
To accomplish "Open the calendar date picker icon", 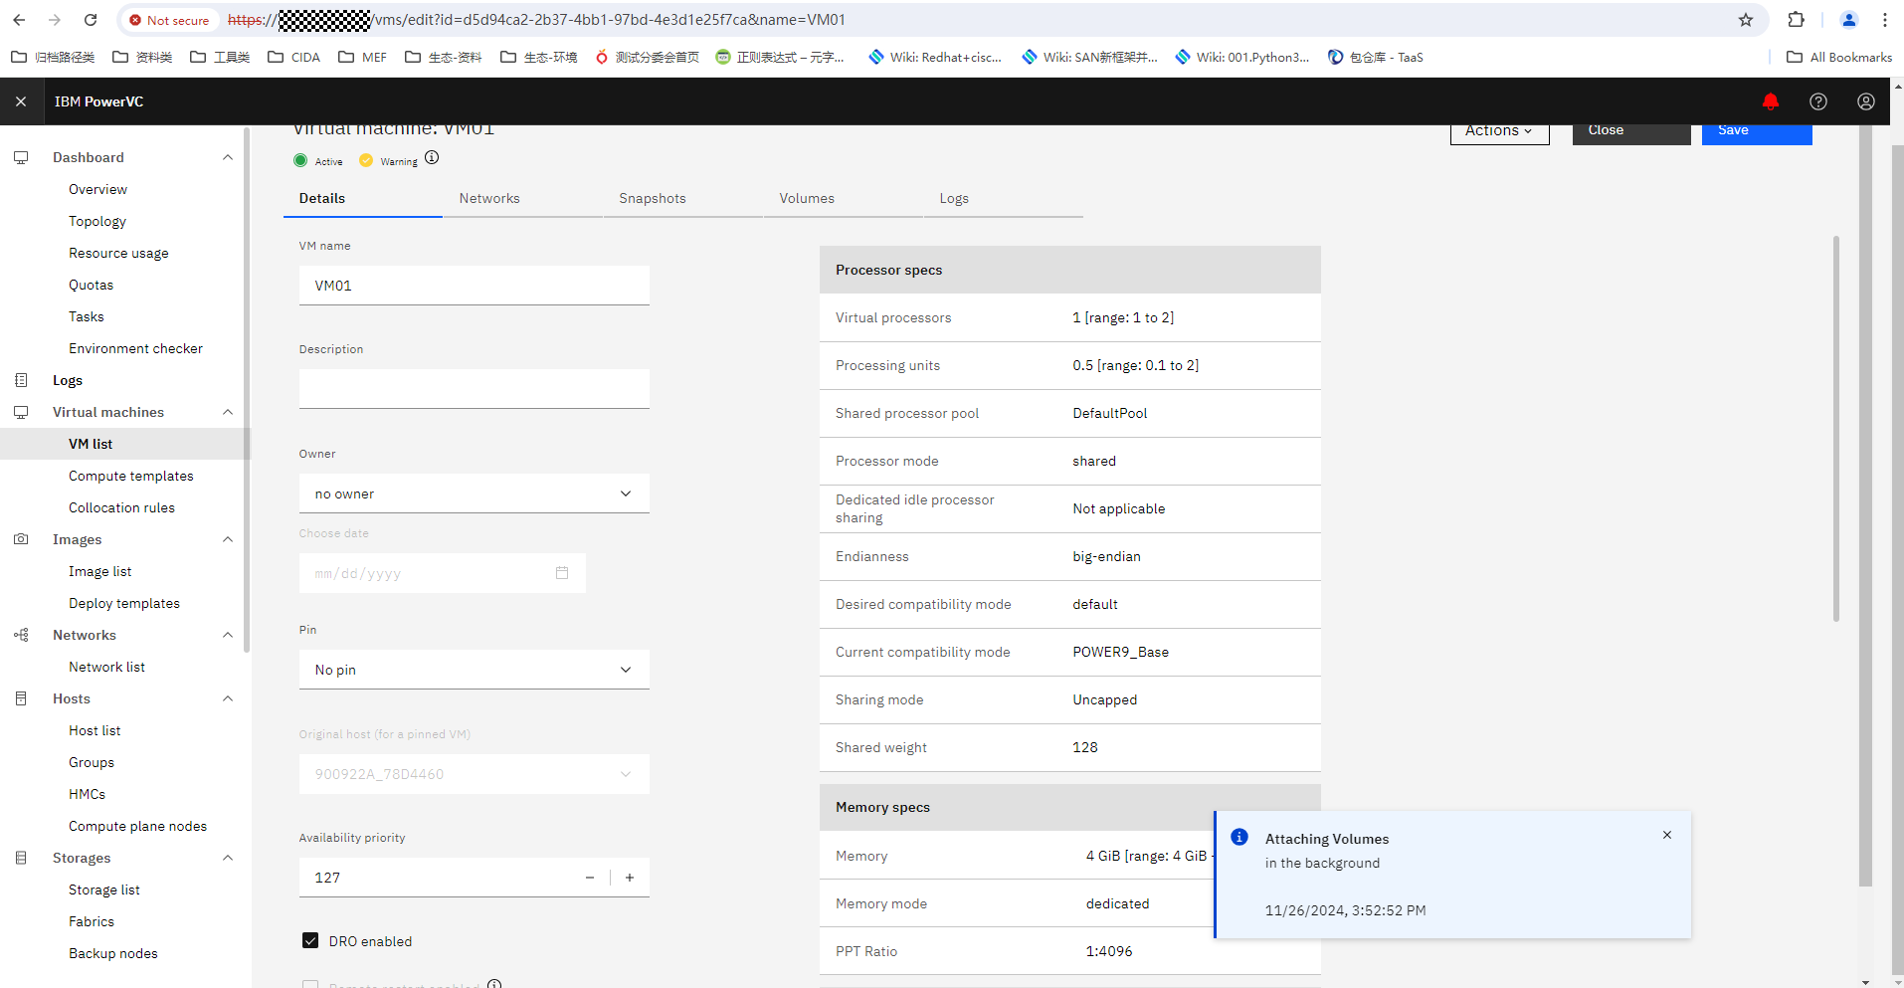I will [562, 573].
